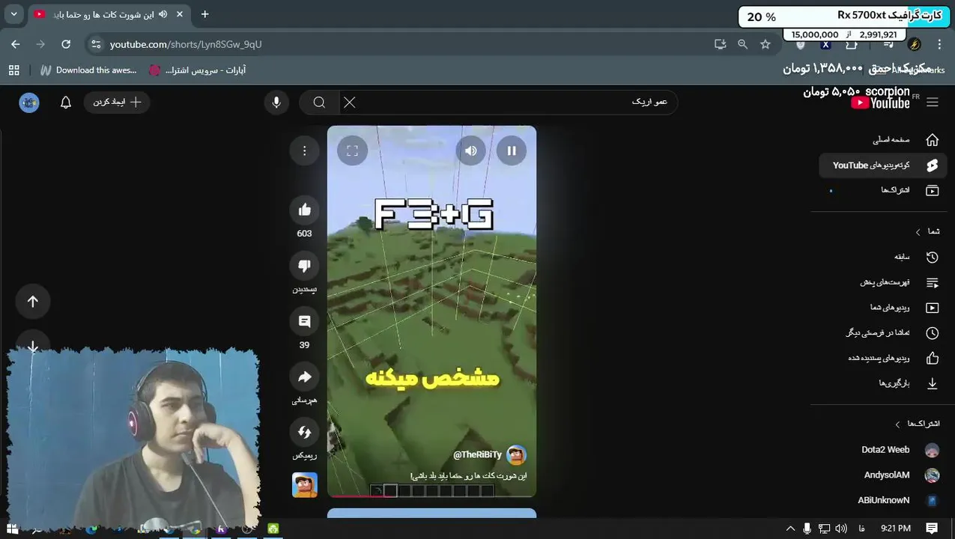Open the Chrome three-dot menu
The image size is (955, 539).
coord(939,44)
